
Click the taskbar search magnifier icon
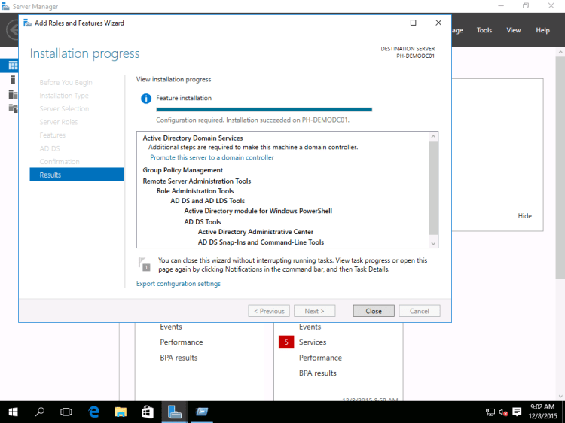[40, 412]
